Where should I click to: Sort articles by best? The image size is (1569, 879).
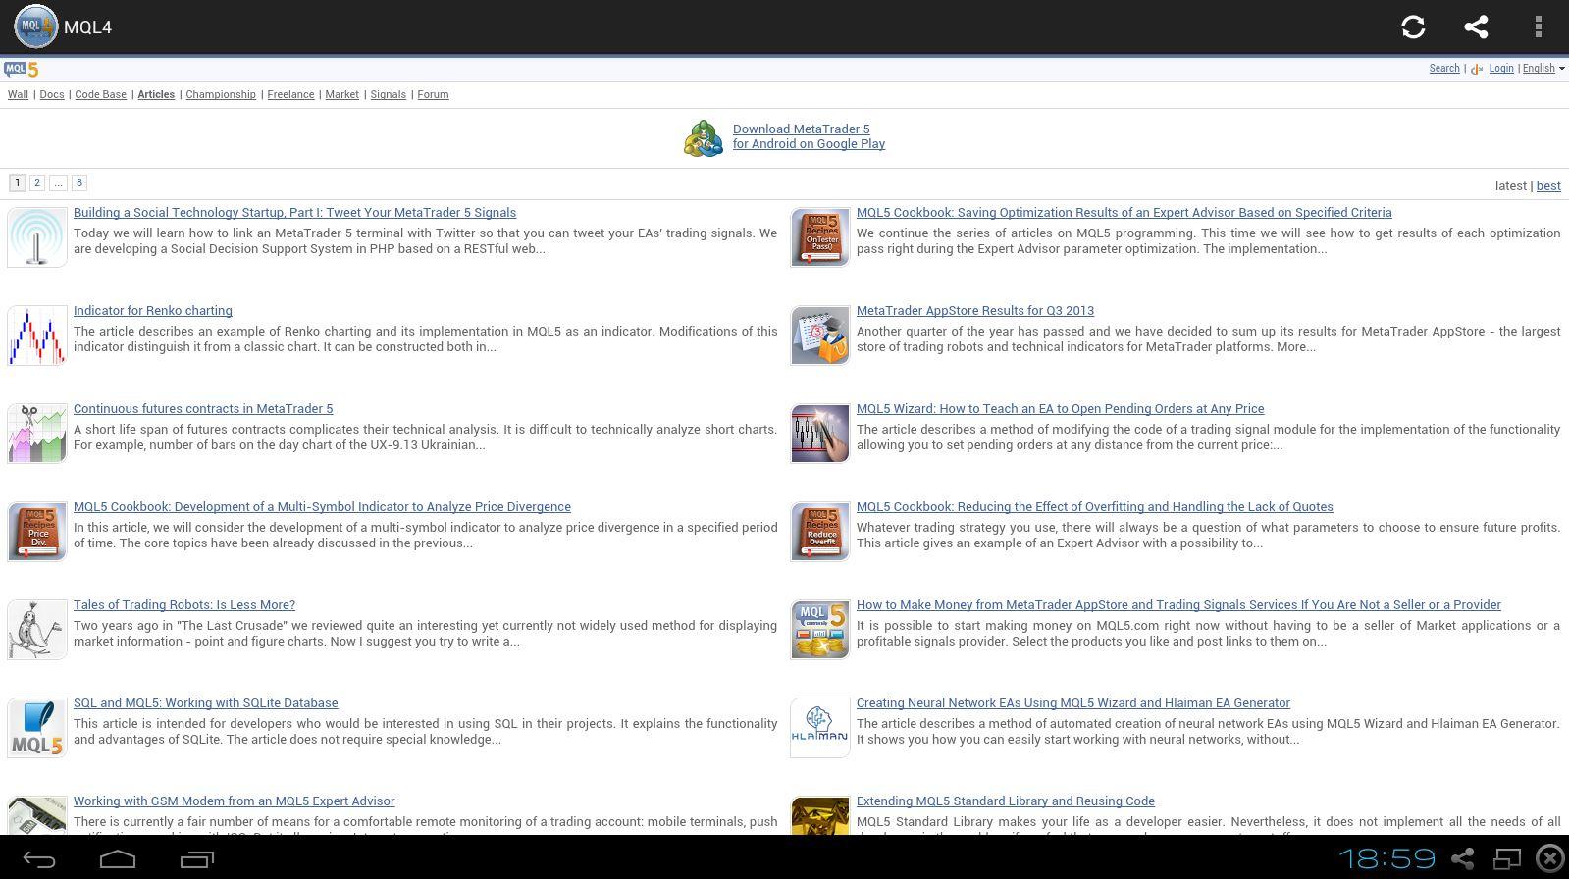(x=1548, y=185)
